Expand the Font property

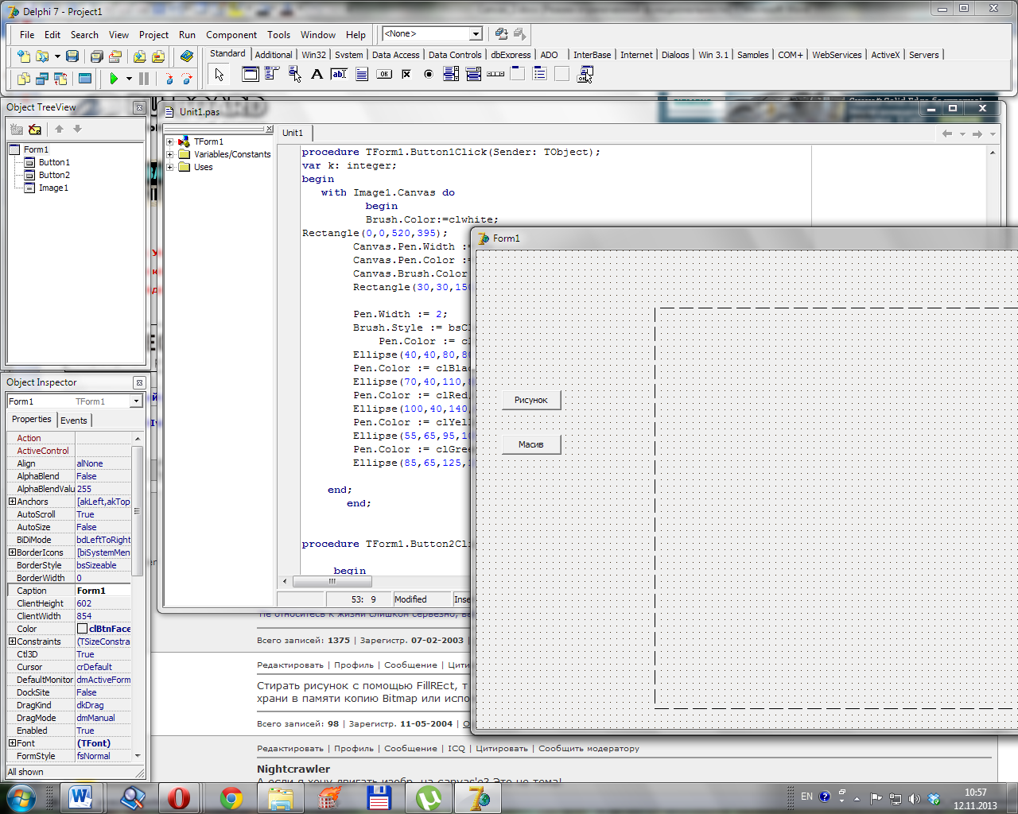point(12,743)
